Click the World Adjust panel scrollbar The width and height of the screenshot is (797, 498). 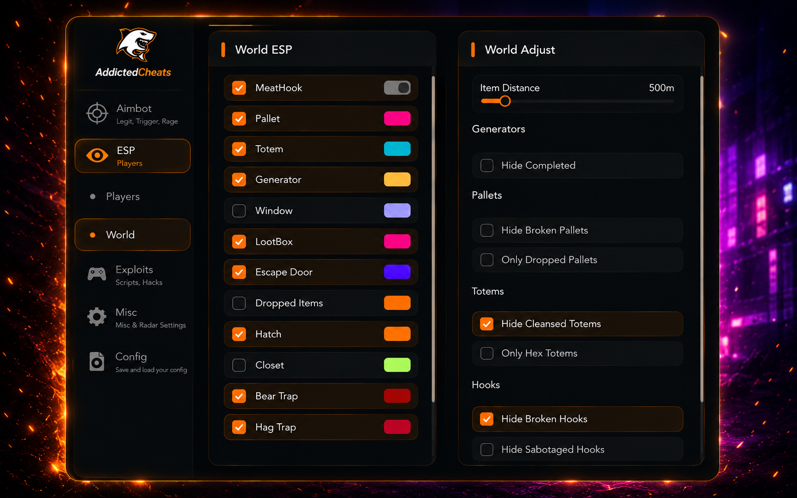tap(702, 239)
